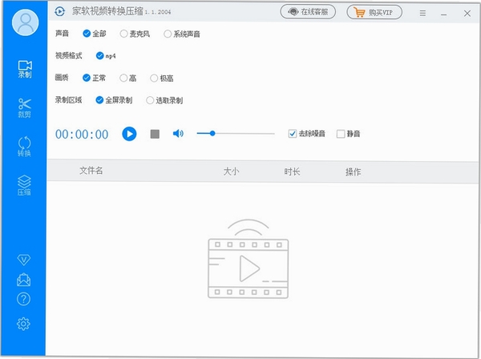The width and height of the screenshot is (481, 359).
Task: Click the 文件名 column header
Action: pyautogui.click(x=91, y=171)
